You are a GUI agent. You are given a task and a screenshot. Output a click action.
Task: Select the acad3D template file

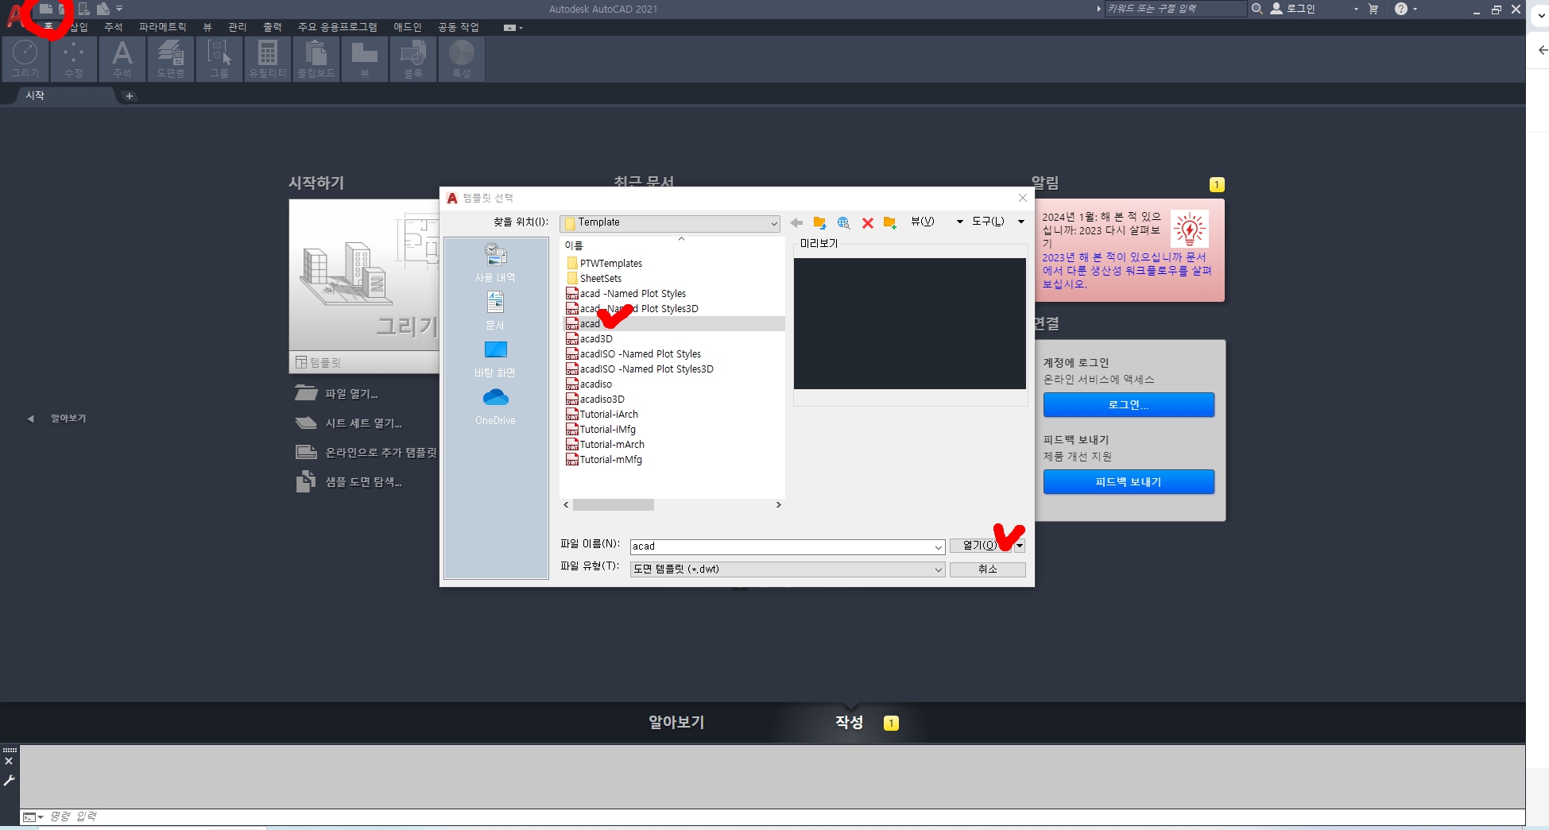589,339
